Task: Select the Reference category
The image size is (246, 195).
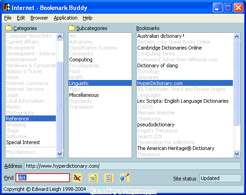Action: point(31,119)
